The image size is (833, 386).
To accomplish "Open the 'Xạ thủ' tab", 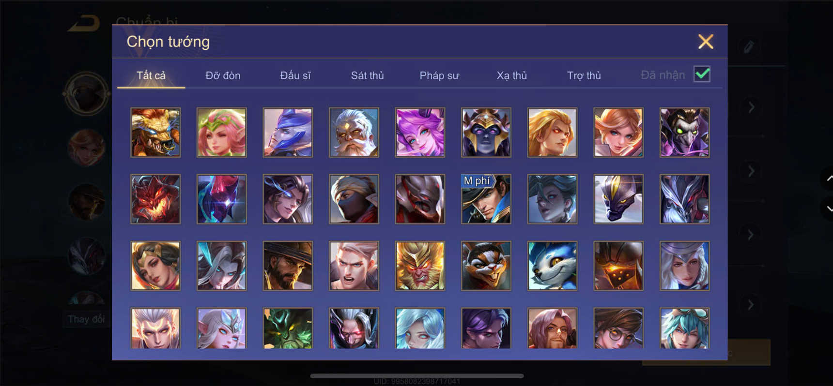I will click(x=511, y=75).
